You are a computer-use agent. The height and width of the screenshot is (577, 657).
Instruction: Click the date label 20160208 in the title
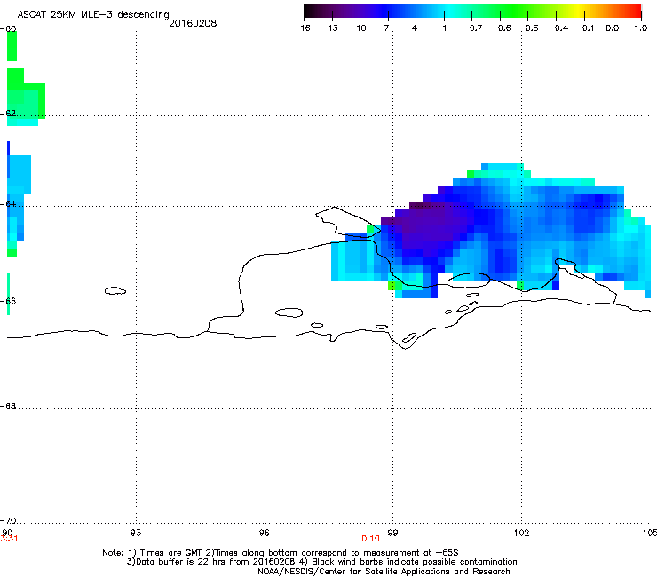pos(193,23)
